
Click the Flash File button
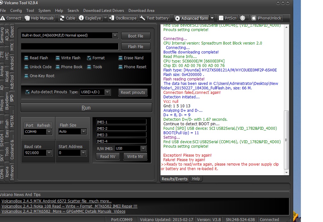click(136, 47)
